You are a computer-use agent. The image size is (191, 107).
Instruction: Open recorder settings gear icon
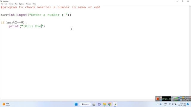tap(186, 98)
